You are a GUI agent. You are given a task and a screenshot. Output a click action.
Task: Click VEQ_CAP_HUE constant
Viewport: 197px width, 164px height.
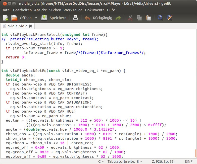click(61, 111)
